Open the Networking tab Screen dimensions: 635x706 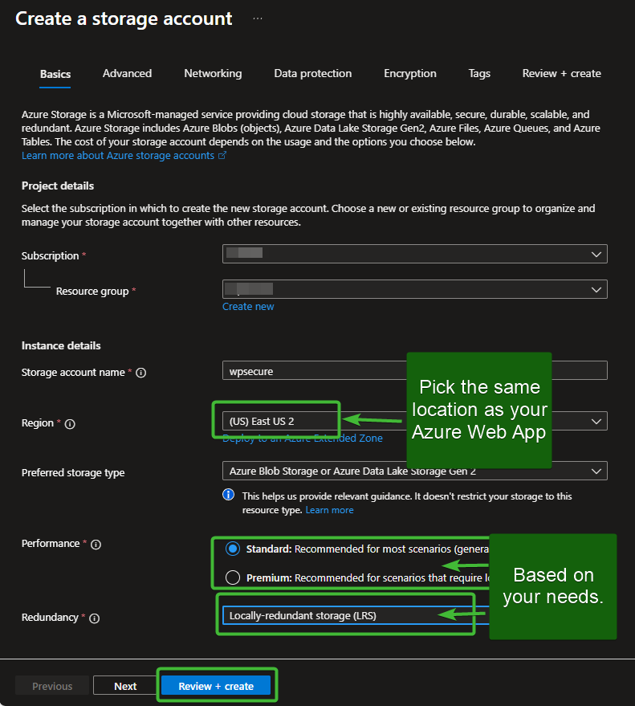point(213,73)
